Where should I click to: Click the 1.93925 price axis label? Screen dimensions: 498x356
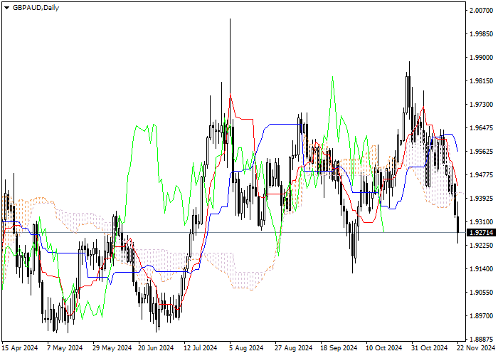[x=481, y=199]
